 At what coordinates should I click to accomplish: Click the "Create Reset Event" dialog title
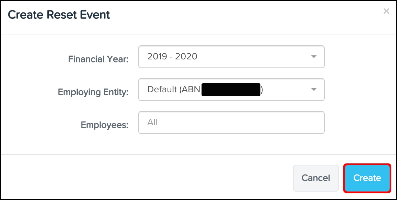pyautogui.click(x=59, y=15)
